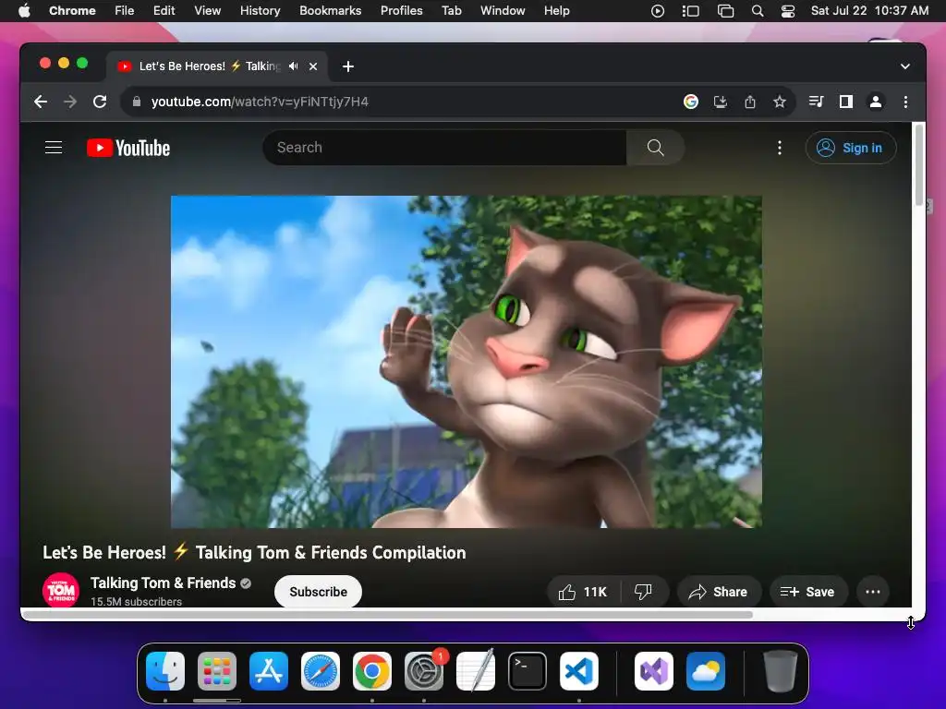Open the History menu
The image size is (946, 709).
260,11
